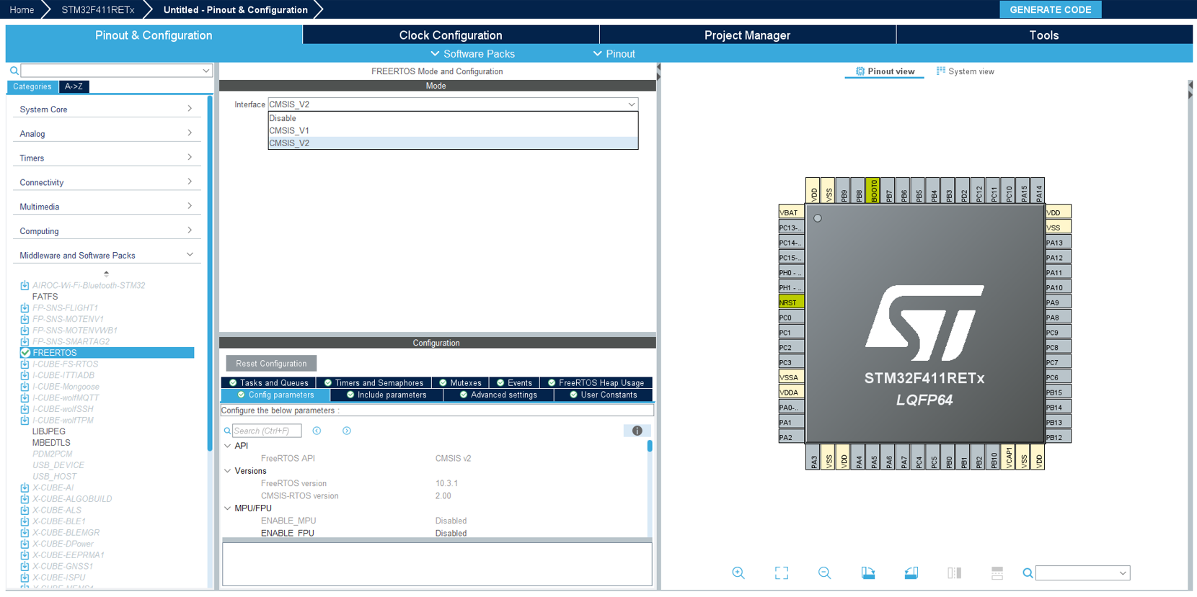Expand the System Core category
The image size is (1197, 597).
(107, 109)
